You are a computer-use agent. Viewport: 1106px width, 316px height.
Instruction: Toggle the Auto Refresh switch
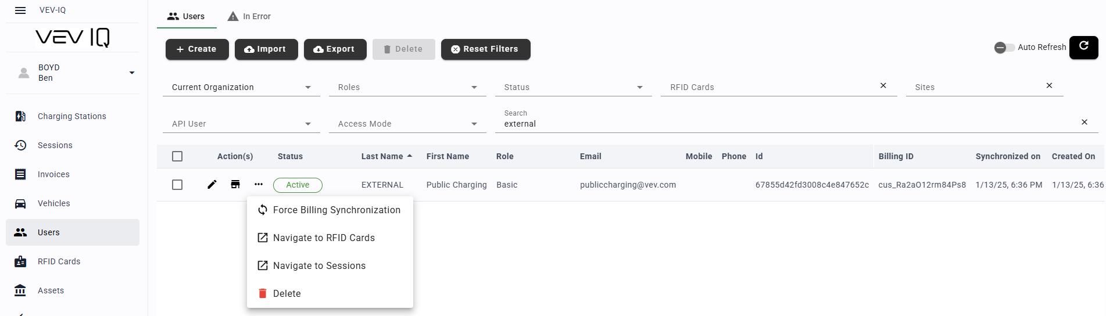click(x=1004, y=48)
